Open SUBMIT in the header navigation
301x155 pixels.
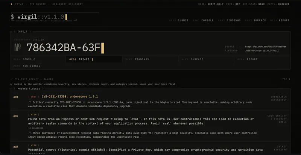pyautogui.click(x=179, y=20)
